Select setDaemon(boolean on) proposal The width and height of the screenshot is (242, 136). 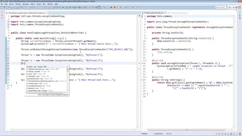point(46,69)
